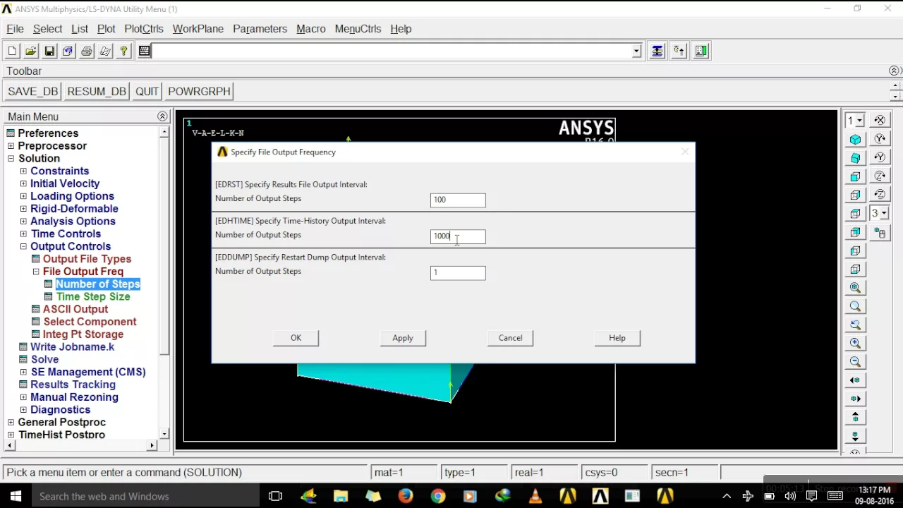Click the printer Image Capture icon
Viewport: 903px width, 508px height.
(87, 51)
